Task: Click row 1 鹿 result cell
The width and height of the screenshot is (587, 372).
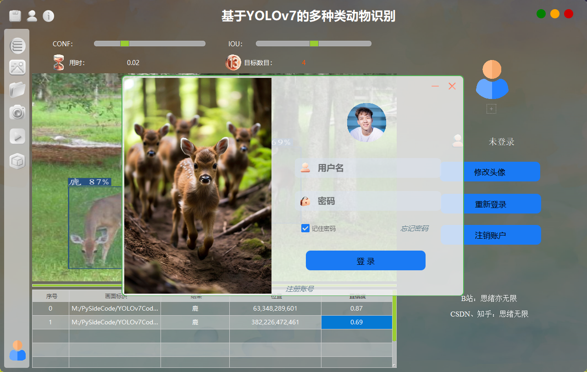Action: [x=195, y=322]
